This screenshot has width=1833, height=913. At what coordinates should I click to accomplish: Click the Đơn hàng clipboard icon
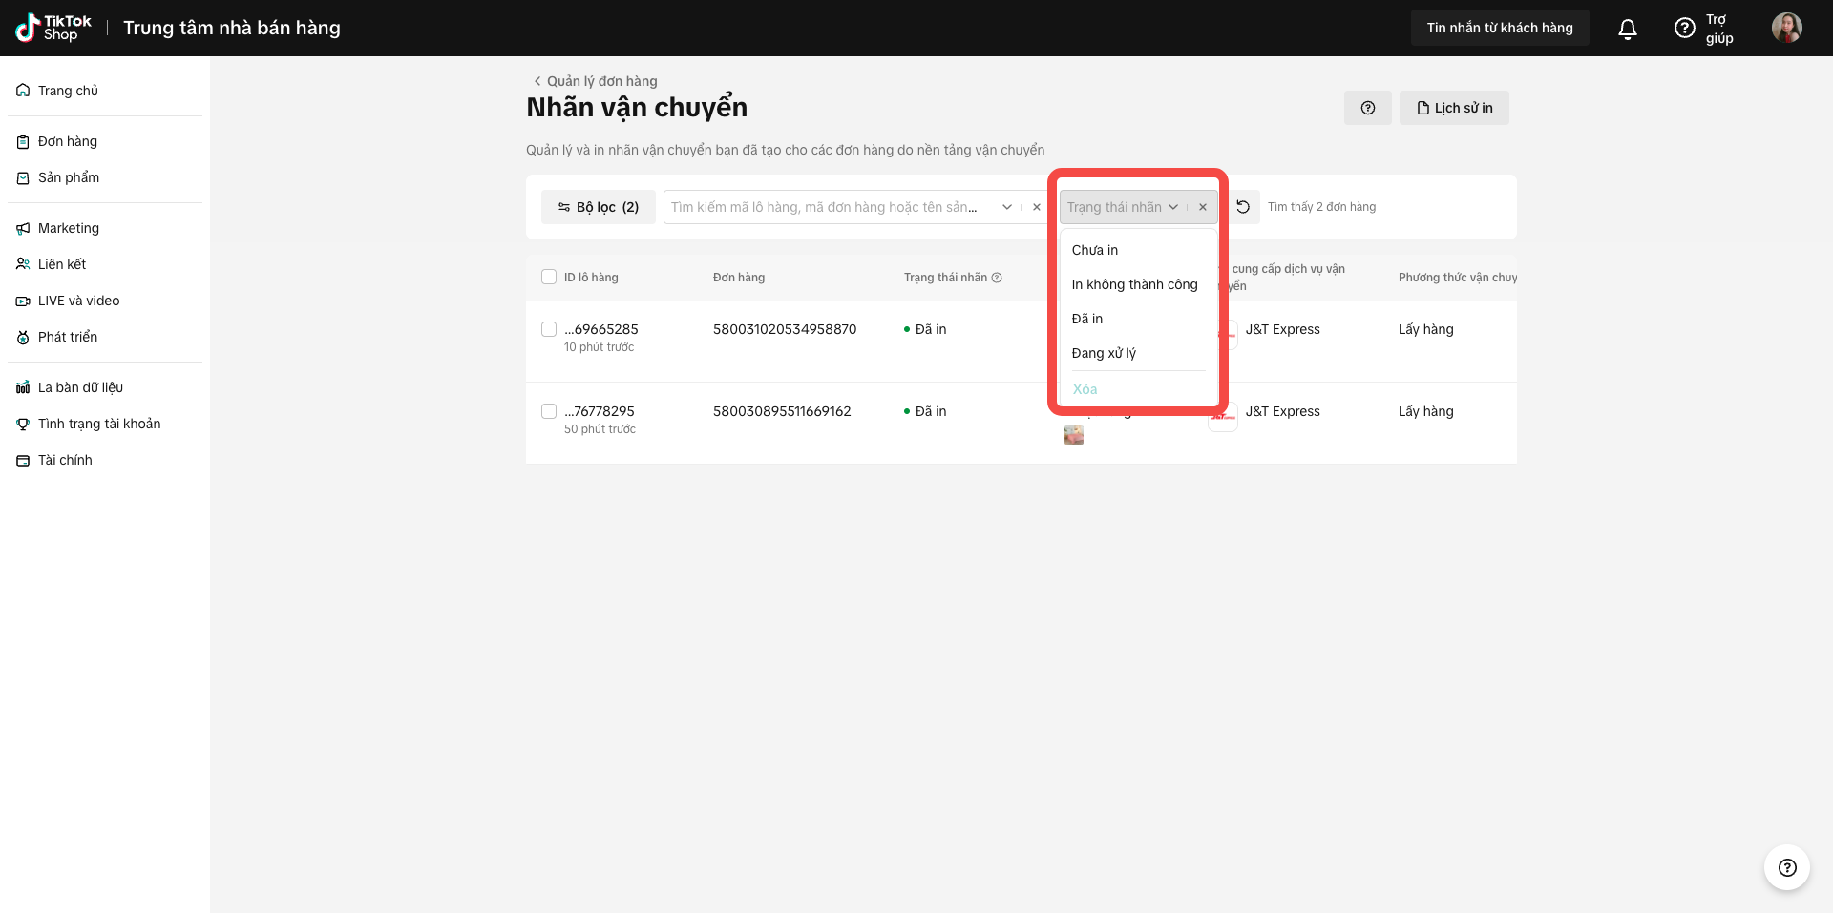(x=23, y=141)
